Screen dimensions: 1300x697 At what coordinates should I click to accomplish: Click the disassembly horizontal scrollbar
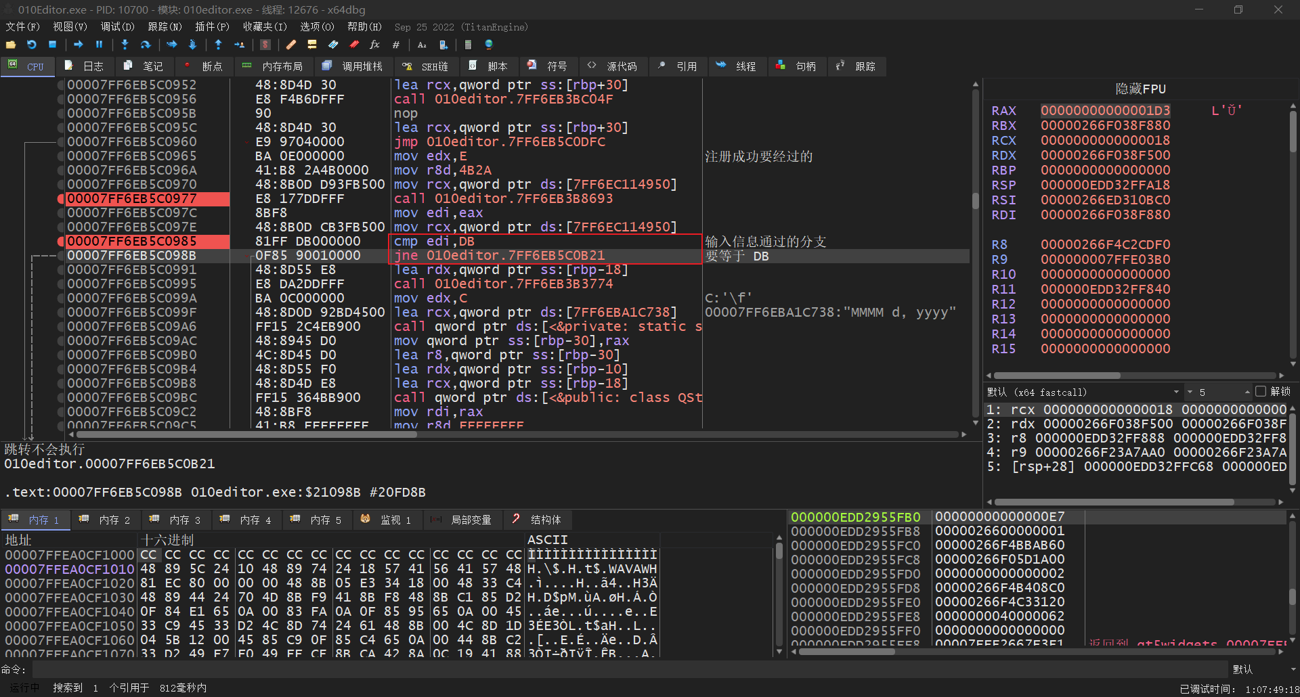coord(247,434)
